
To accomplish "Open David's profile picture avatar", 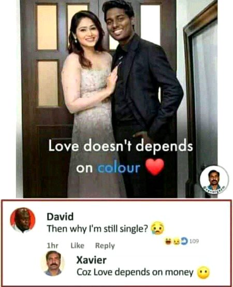I will click(22, 220).
